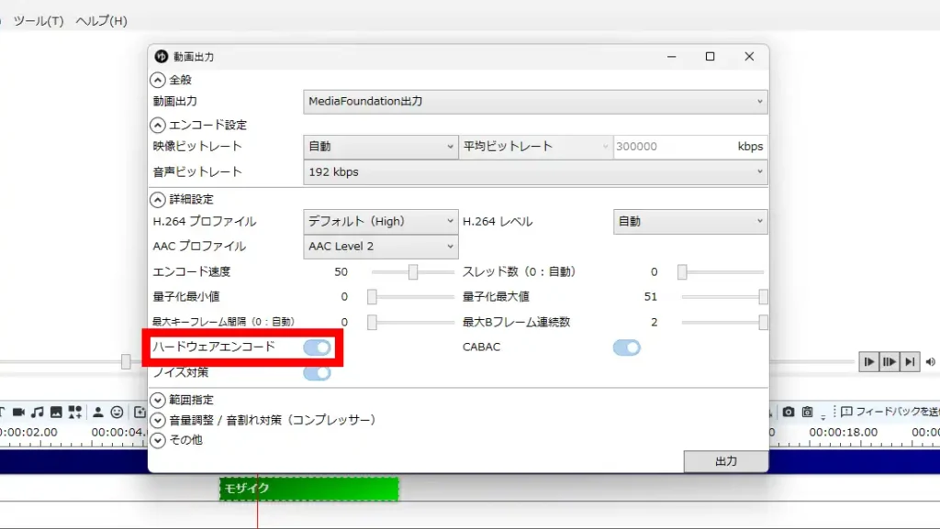Click the clipboard capture icon

coord(807,413)
